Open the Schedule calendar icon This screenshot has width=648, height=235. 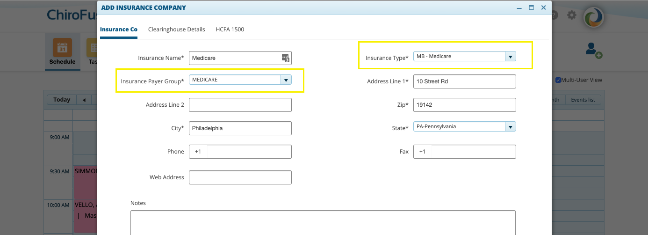pyautogui.click(x=62, y=47)
